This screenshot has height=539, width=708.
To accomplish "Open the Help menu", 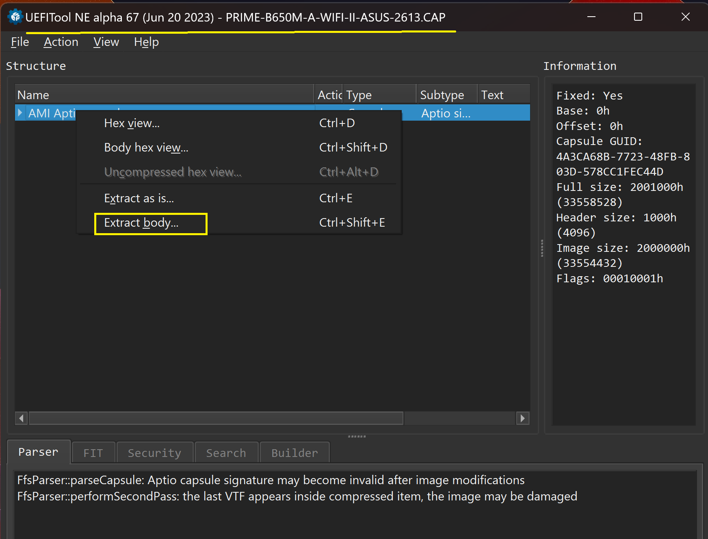I will click(146, 42).
